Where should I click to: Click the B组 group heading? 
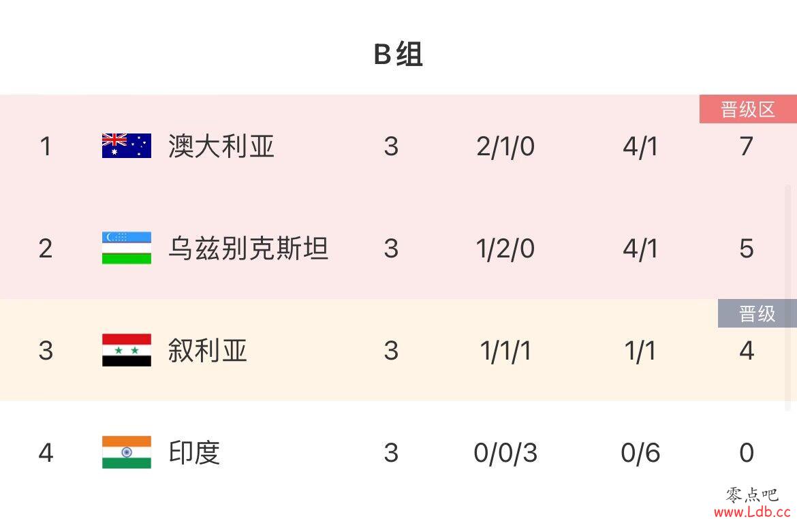pos(398,54)
